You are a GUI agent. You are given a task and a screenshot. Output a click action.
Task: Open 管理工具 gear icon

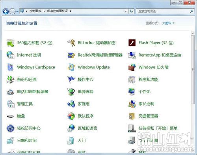[11, 104]
